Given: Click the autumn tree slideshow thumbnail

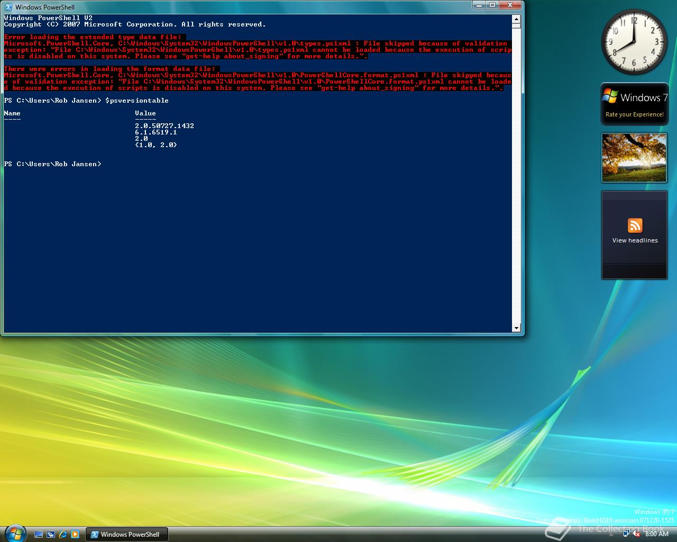Looking at the screenshot, I should (634, 158).
